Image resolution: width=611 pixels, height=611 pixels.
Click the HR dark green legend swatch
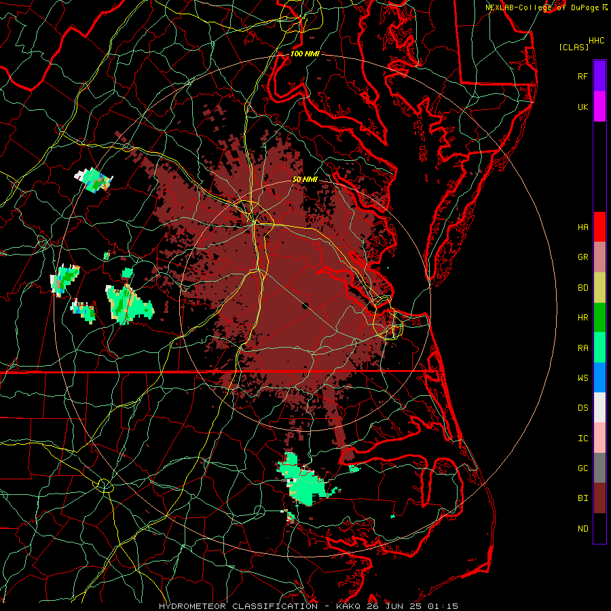click(x=599, y=317)
